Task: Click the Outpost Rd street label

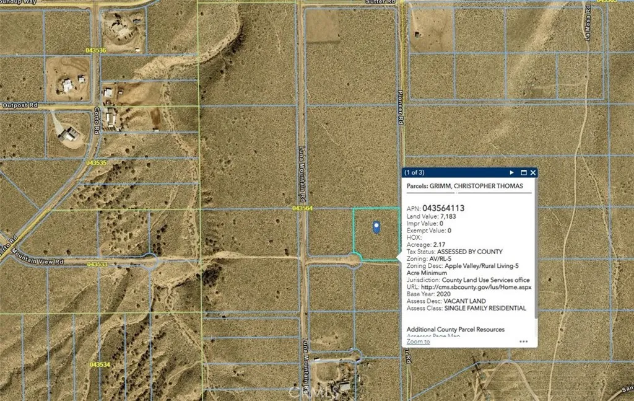Action: (x=20, y=105)
